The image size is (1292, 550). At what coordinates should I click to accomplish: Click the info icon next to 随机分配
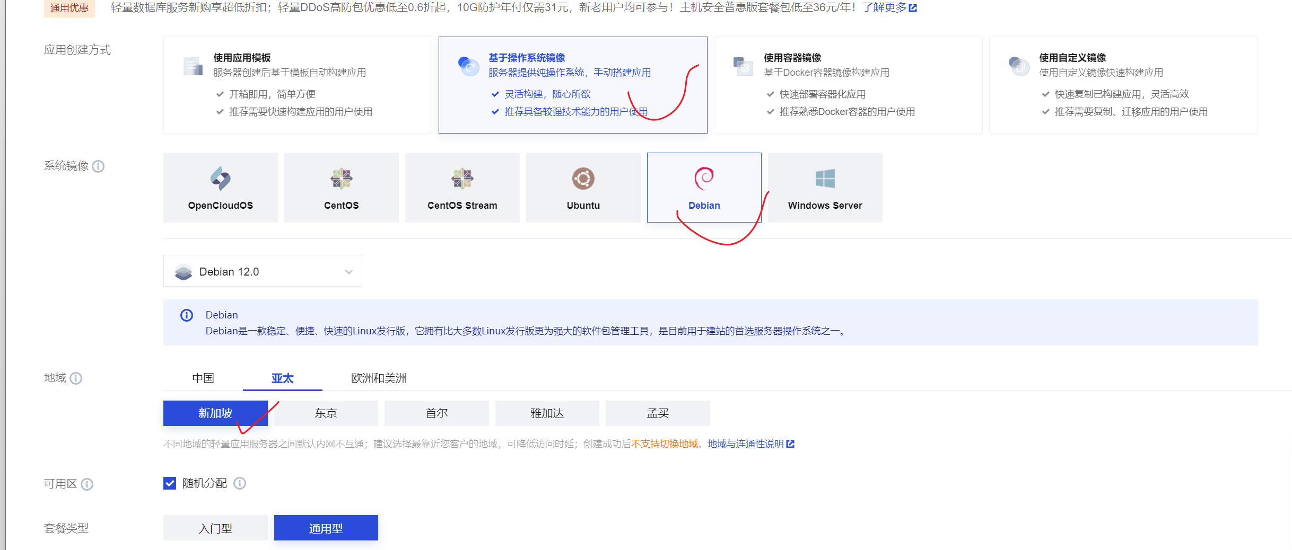click(240, 483)
